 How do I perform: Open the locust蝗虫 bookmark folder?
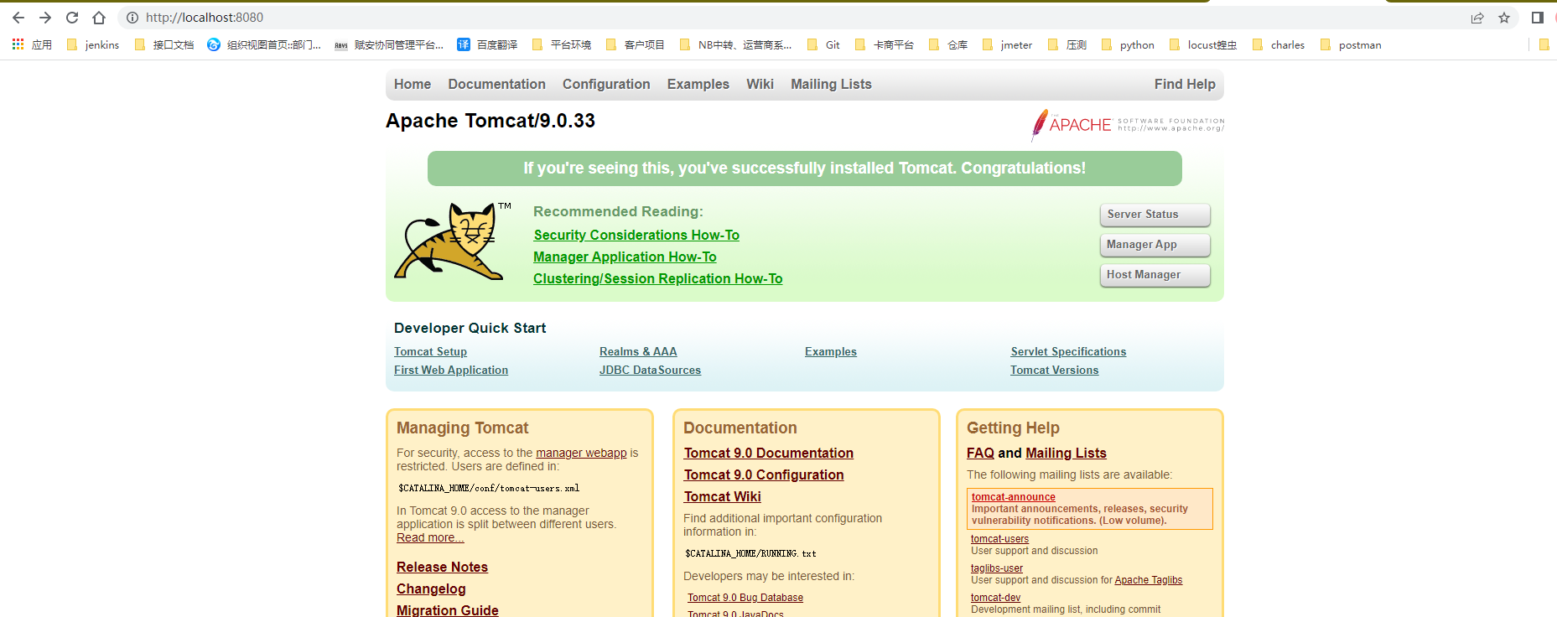pos(1203,44)
